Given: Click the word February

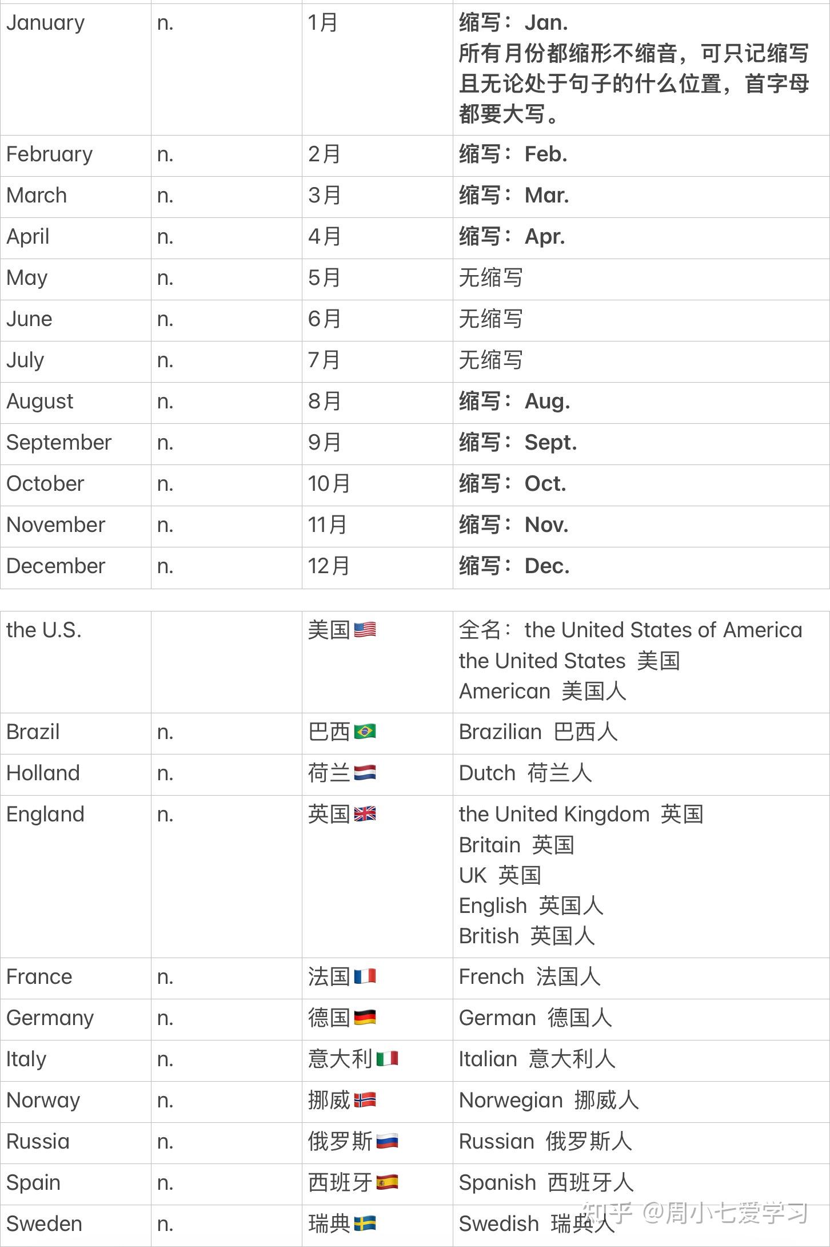Looking at the screenshot, I should (x=49, y=154).
